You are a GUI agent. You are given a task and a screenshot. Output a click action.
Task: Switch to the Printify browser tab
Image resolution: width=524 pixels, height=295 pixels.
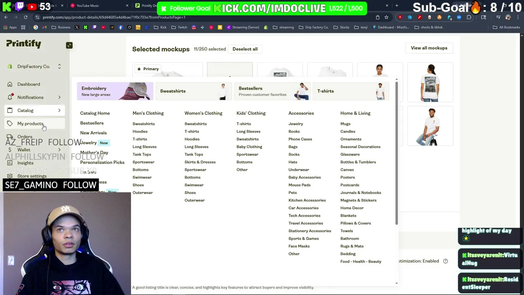pos(145,6)
